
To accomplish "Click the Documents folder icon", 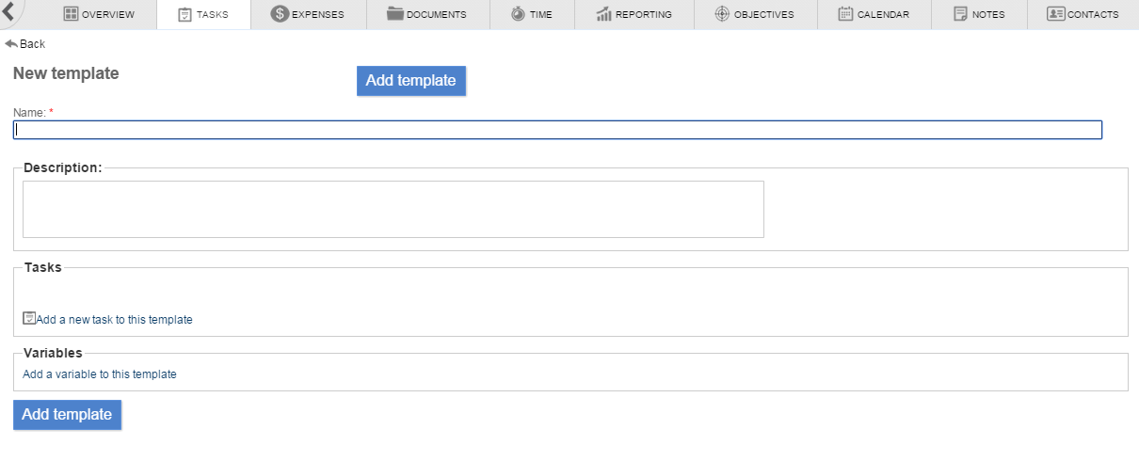I will point(395,14).
